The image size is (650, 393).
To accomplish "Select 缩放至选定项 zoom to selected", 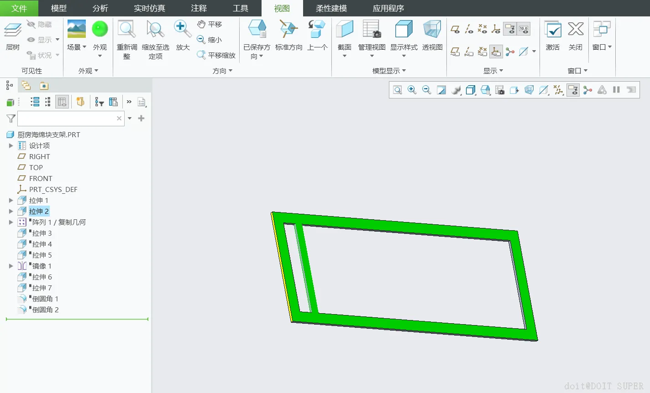I will (155, 39).
